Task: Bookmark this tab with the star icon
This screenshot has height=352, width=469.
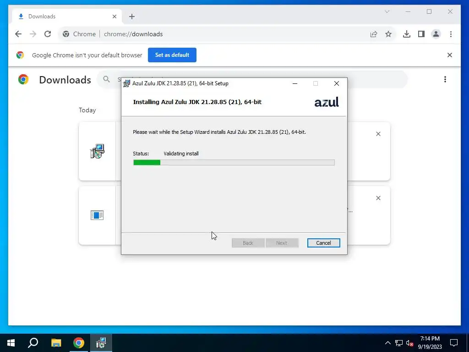Action: click(388, 34)
